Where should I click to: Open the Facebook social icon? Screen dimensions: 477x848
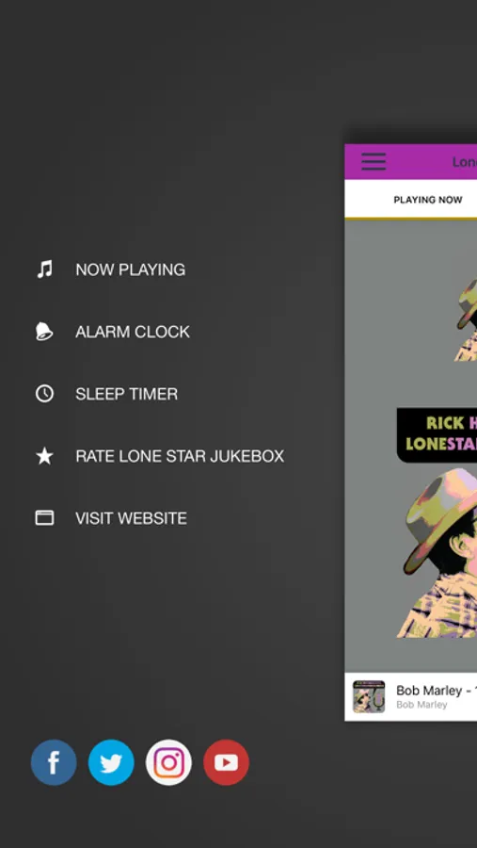[x=54, y=762]
